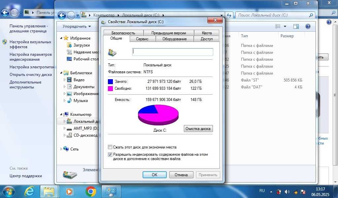
Task: Click the Explorer forward navigation arrow
Action: click(x=71, y=15)
